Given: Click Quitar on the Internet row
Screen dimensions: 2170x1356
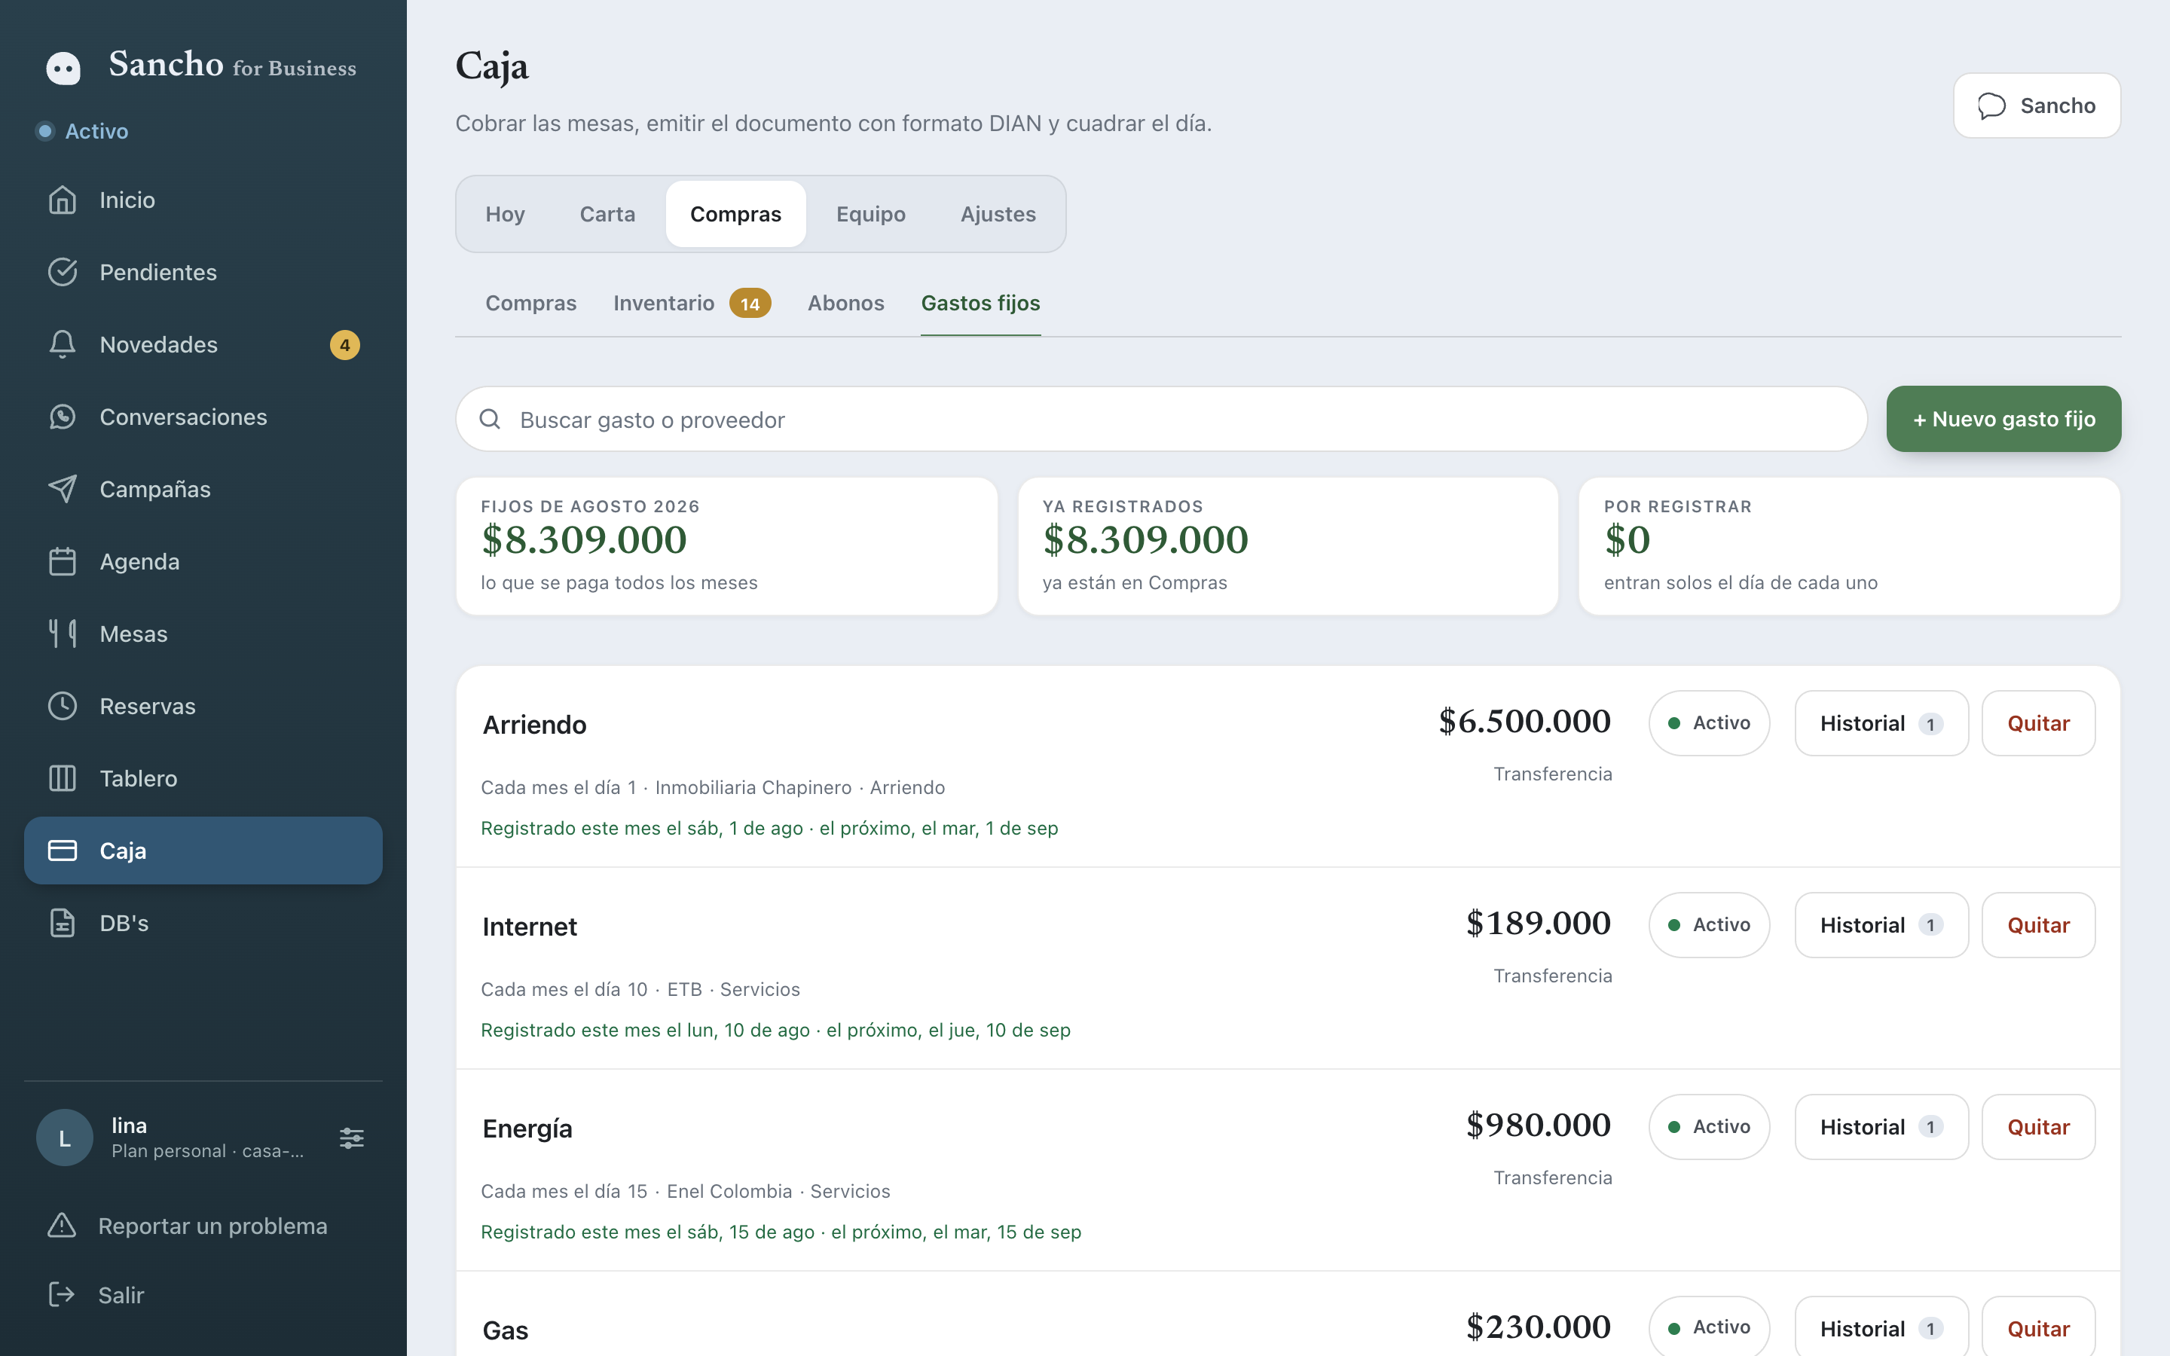Looking at the screenshot, I should pos(2038,924).
